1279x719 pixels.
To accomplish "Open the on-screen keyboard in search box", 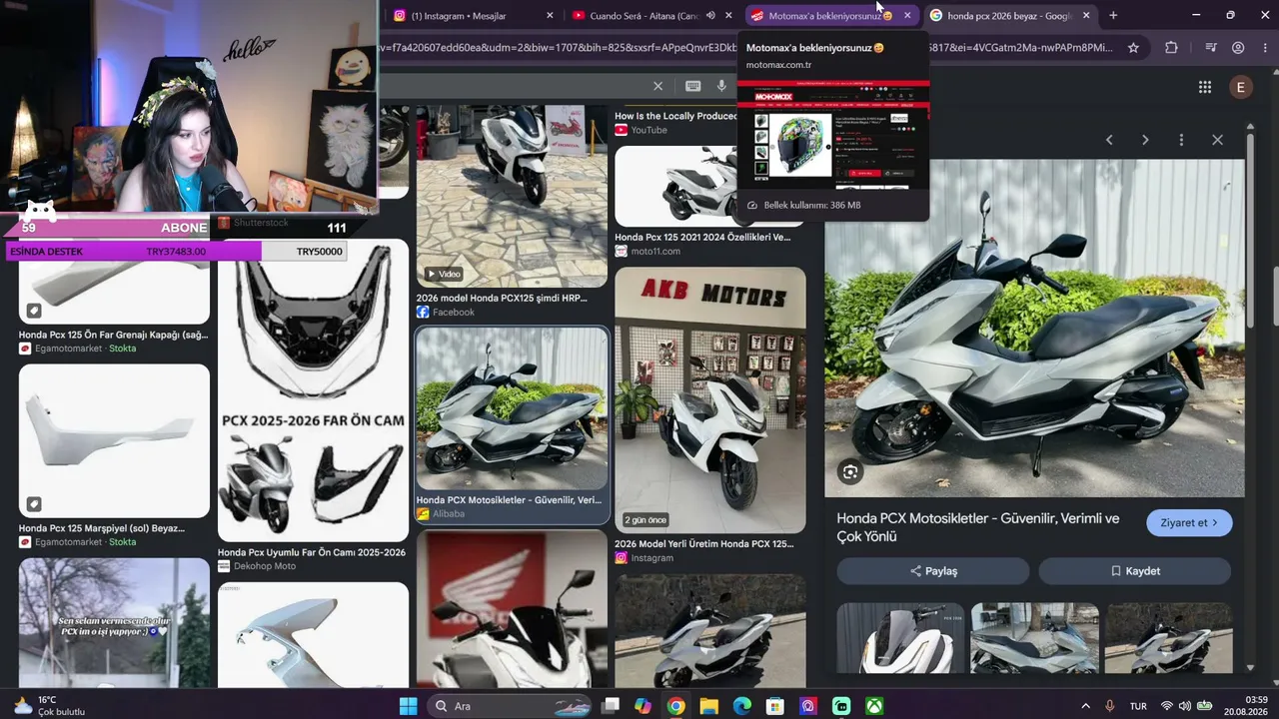I will pyautogui.click(x=692, y=87).
